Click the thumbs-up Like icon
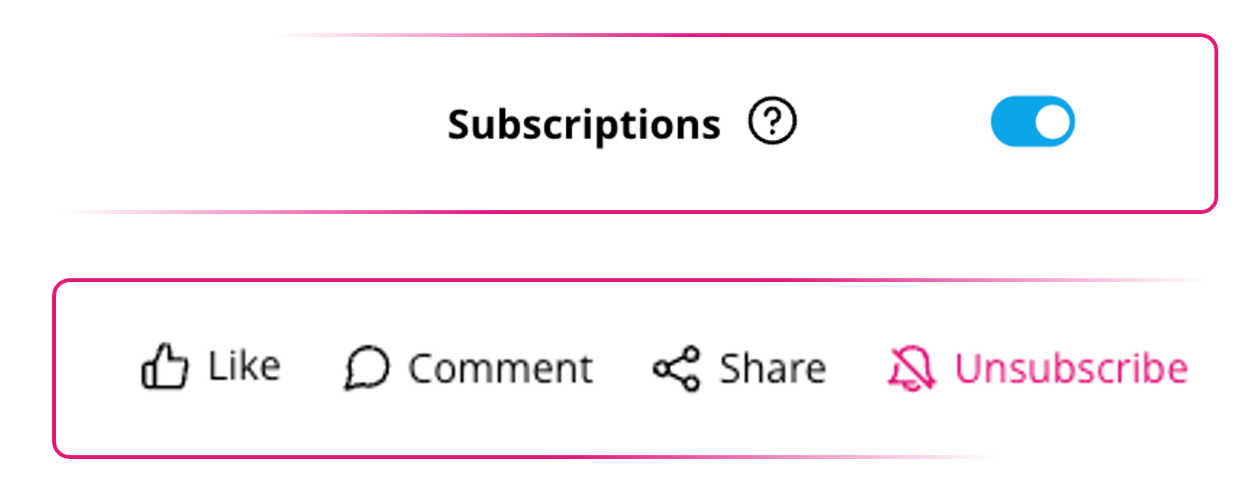Screen dimensions: 1250x490 pos(164,367)
